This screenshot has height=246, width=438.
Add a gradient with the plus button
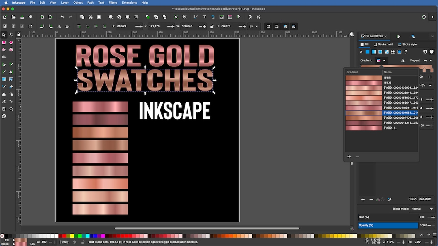point(349,156)
